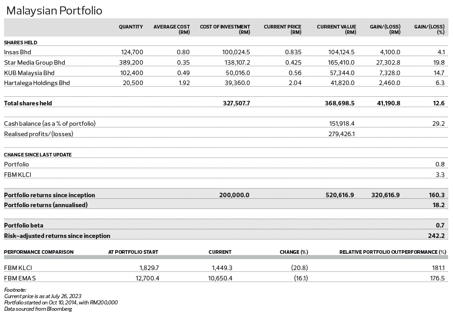Click the cash balance value 151,918.4
453x318 pixels.
pyautogui.click(x=342, y=123)
